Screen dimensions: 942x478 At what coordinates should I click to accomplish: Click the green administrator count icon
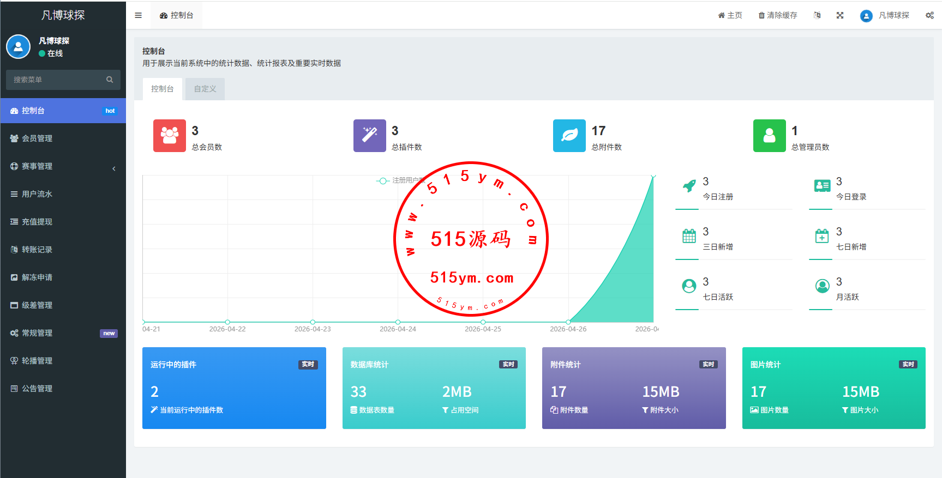769,136
